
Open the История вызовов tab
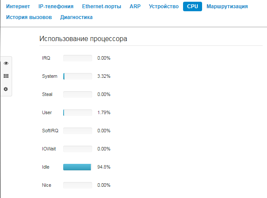click(29, 17)
